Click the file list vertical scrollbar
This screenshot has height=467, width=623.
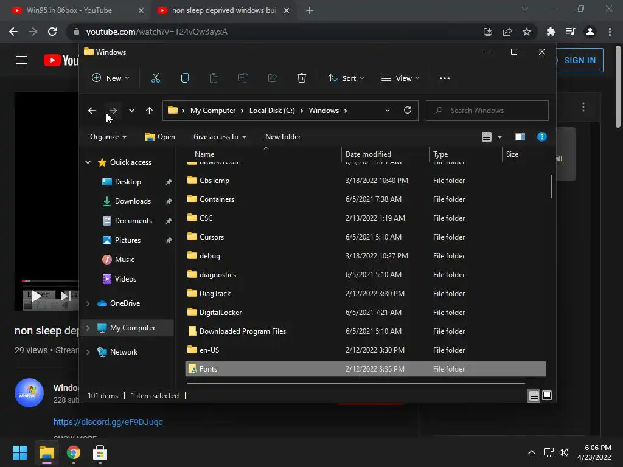[x=551, y=187]
